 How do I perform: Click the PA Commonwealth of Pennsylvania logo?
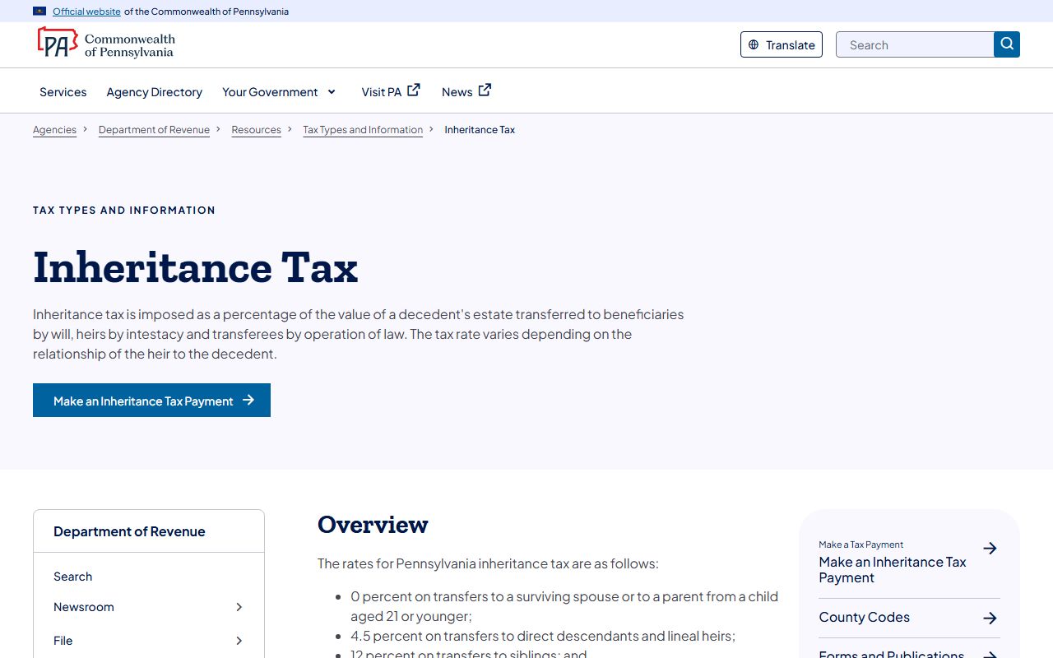[106, 44]
